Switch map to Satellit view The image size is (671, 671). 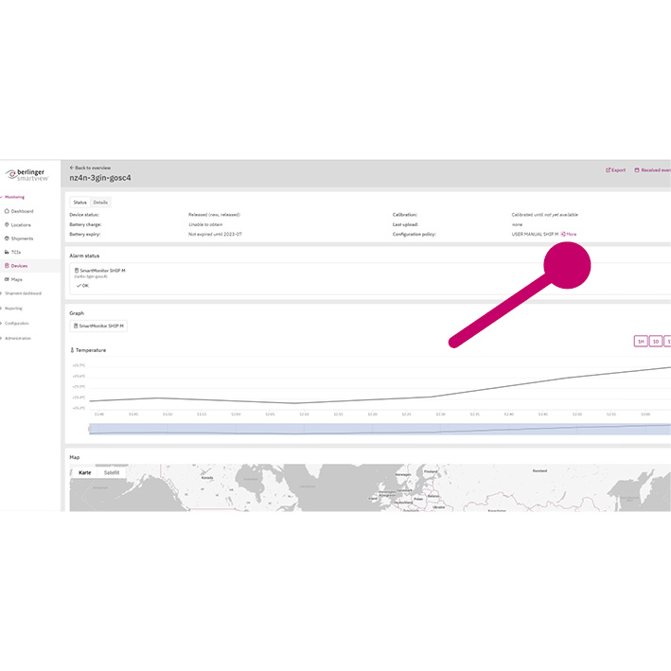pyautogui.click(x=112, y=473)
